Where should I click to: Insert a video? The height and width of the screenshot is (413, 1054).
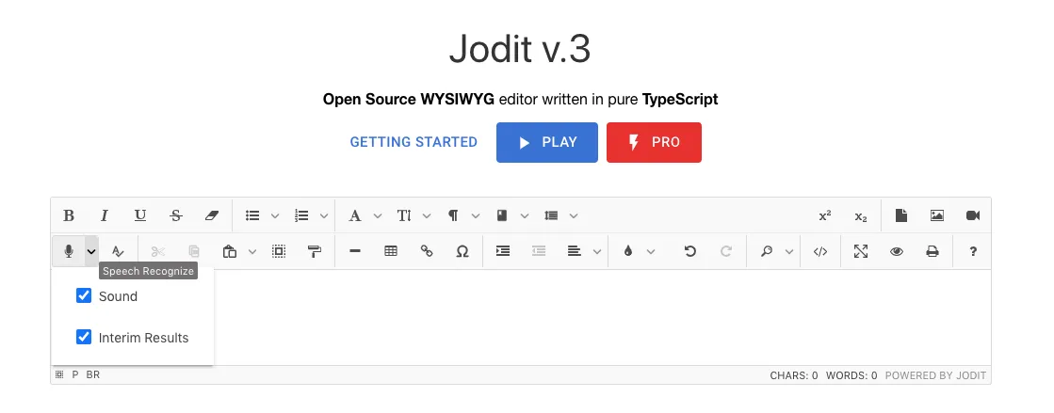(973, 215)
